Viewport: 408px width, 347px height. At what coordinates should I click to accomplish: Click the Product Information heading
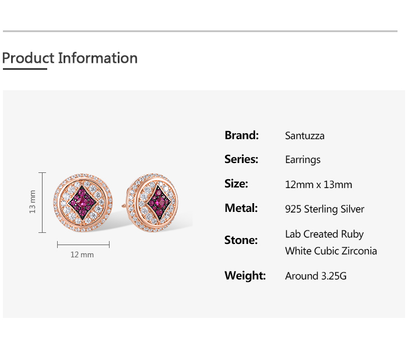70,58
